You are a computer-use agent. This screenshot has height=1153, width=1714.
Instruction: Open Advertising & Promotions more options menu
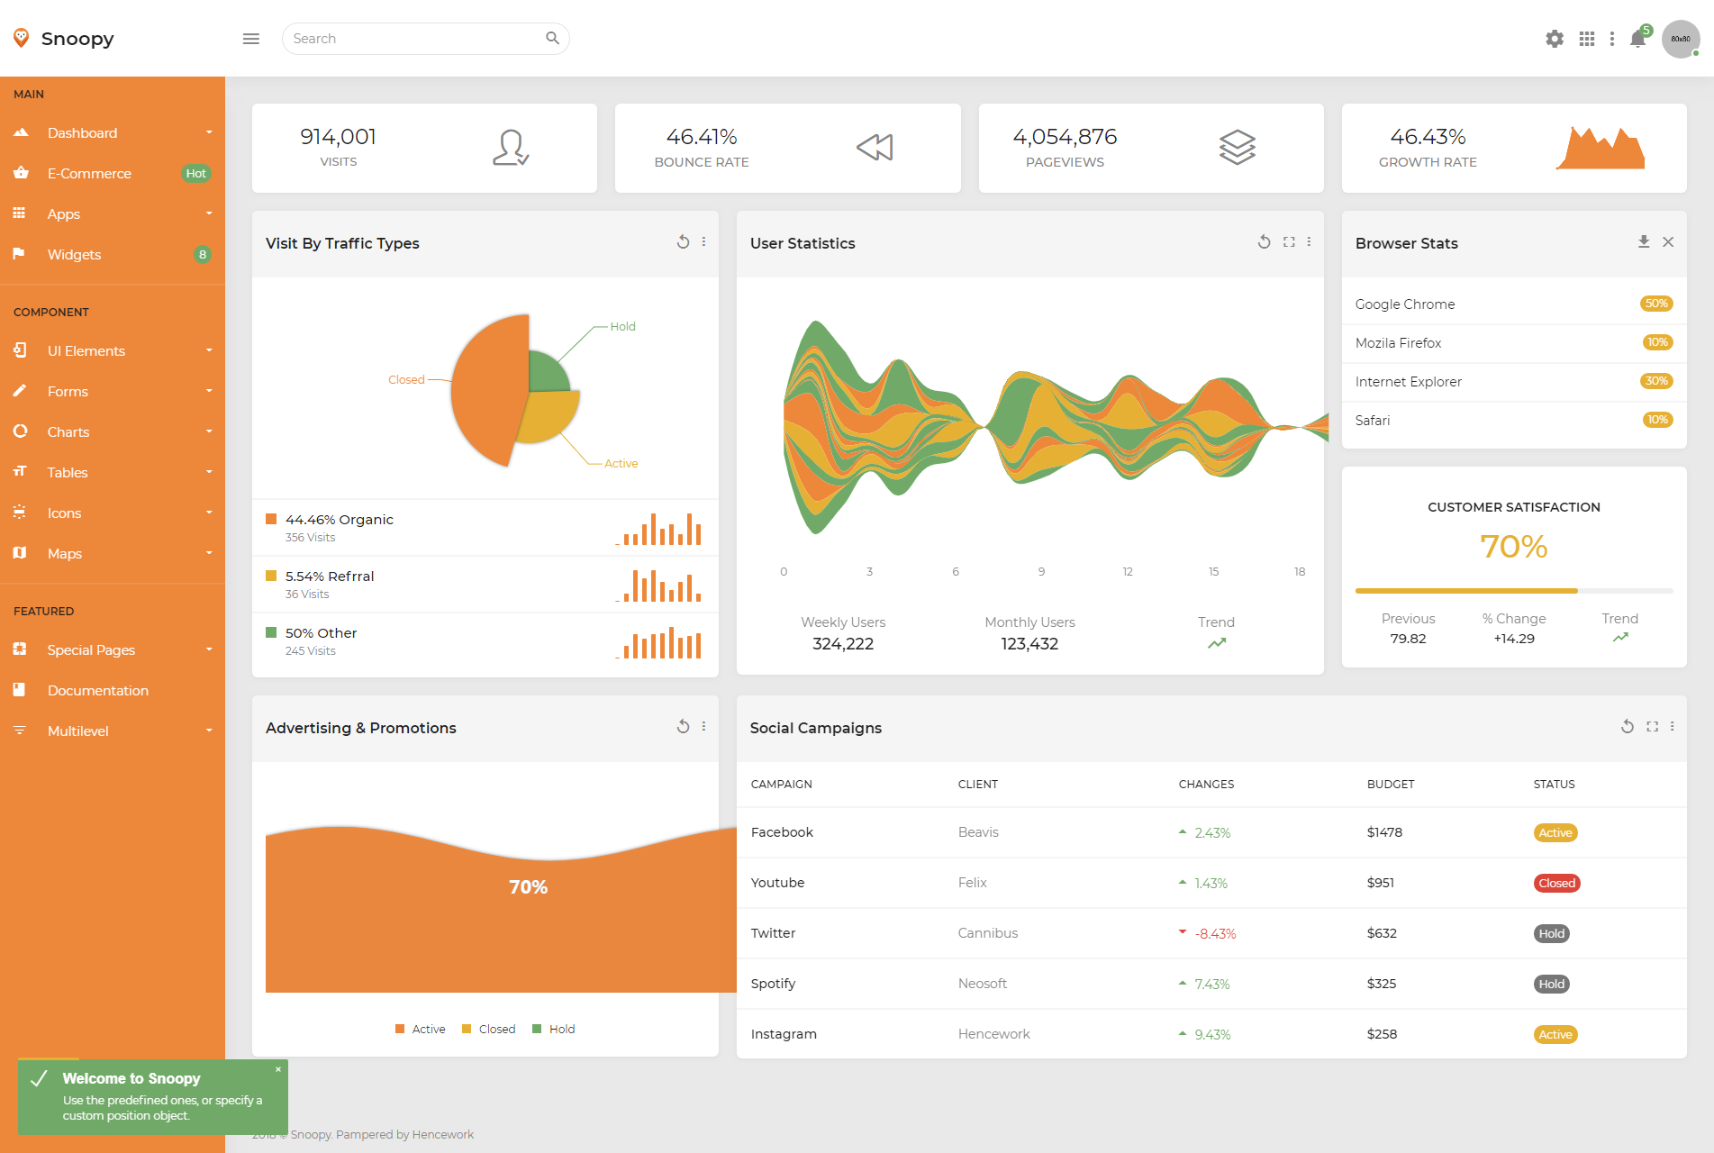(x=704, y=726)
